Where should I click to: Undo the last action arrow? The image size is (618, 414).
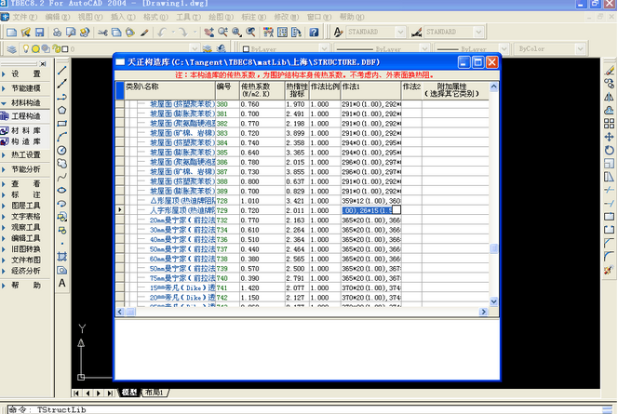tap(162, 32)
